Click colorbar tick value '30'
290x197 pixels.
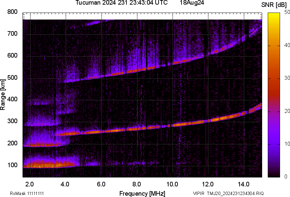tap(287, 78)
